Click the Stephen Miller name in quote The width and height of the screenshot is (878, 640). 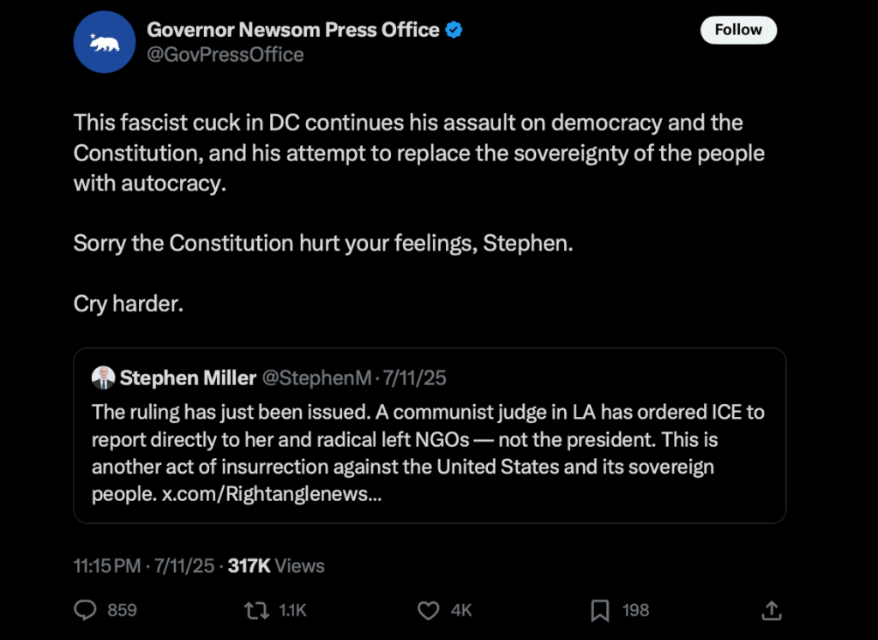pos(188,378)
